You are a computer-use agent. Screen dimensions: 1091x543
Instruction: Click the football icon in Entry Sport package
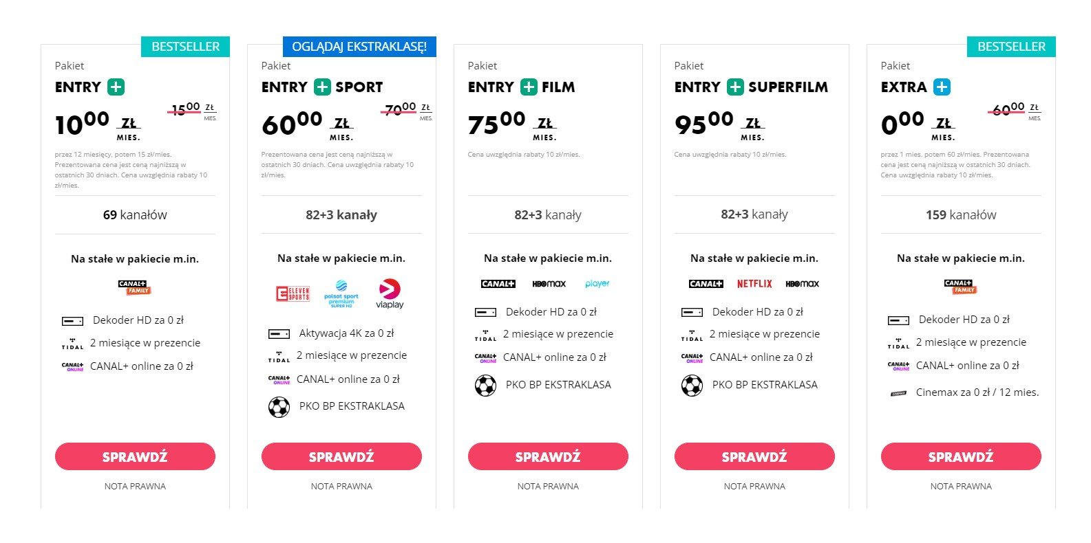coord(279,407)
